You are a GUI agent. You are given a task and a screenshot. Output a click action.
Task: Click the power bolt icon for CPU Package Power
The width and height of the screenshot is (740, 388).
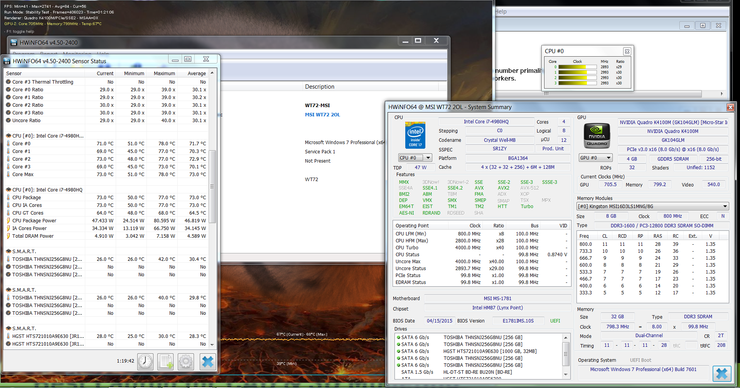pyautogui.click(x=8, y=220)
